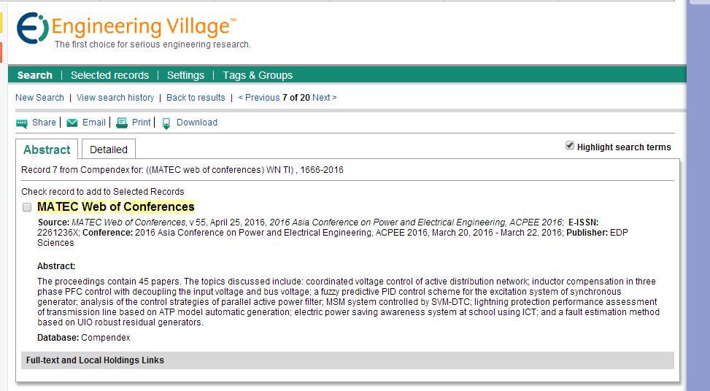The height and width of the screenshot is (391, 710).
Task: Go to Next record
Action: coord(324,97)
